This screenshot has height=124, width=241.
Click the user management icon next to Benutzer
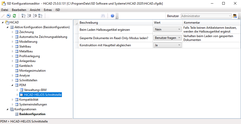click(x=235, y=16)
